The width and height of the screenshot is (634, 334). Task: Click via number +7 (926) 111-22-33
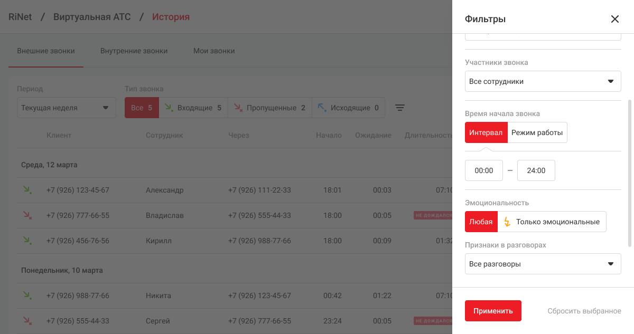(x=259, y=190)
